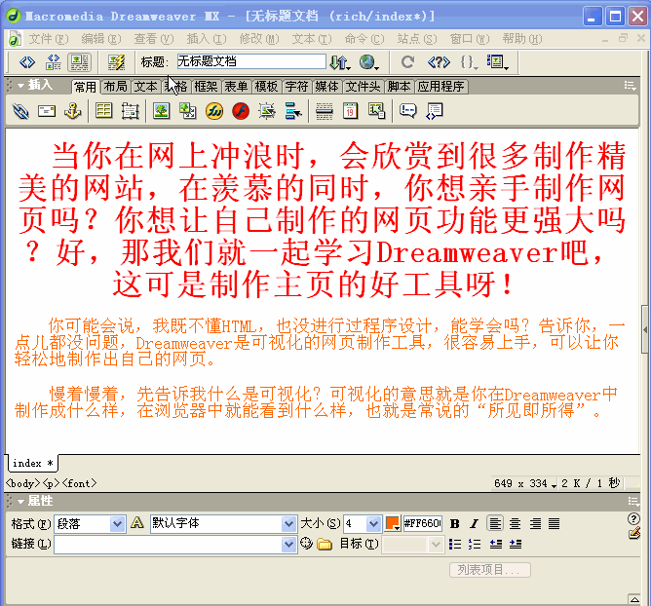Open Reference panel icon
This screenshot has width=651, height=606.
pyautogui.click(x=439, y=62)
